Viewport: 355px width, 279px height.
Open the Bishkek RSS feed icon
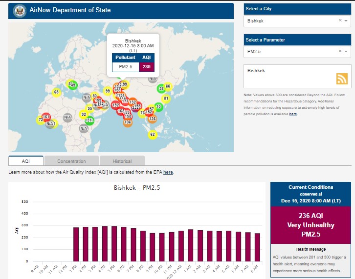[341, 79]
